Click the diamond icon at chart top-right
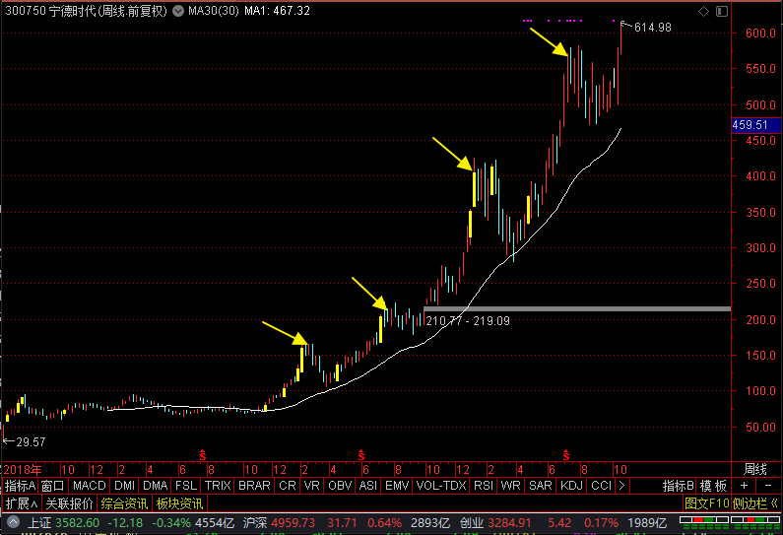 point(703,11)
